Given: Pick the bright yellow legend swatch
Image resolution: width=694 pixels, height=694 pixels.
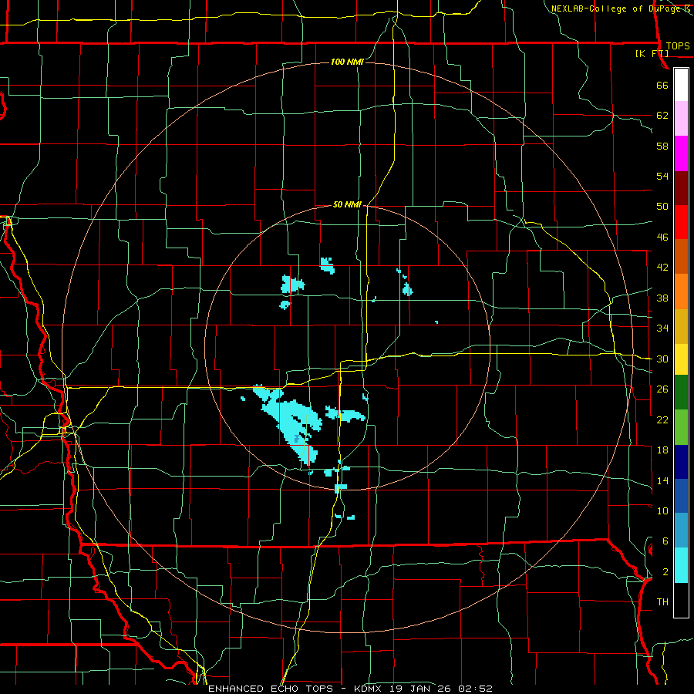Looking at the screenshot, I should coord(681,359).
